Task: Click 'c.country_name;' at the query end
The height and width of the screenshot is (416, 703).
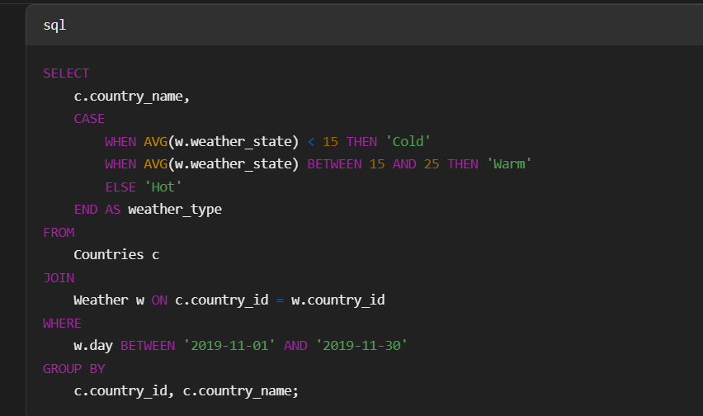Action: (240, 391)
